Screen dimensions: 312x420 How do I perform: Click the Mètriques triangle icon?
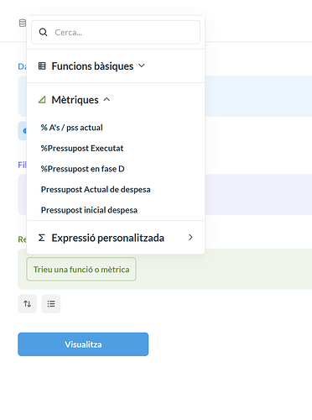42,99
